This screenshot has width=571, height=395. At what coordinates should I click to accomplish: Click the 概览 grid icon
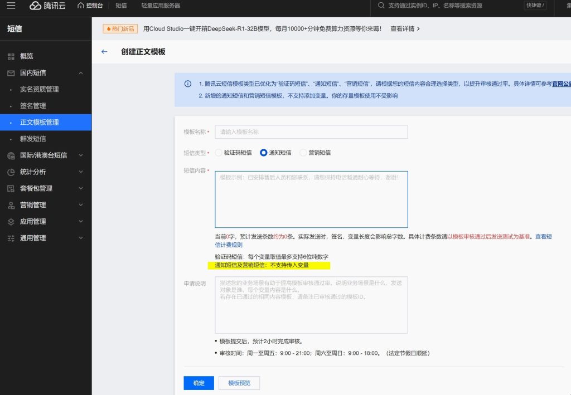pyautogui.click(x=11, y=56)
